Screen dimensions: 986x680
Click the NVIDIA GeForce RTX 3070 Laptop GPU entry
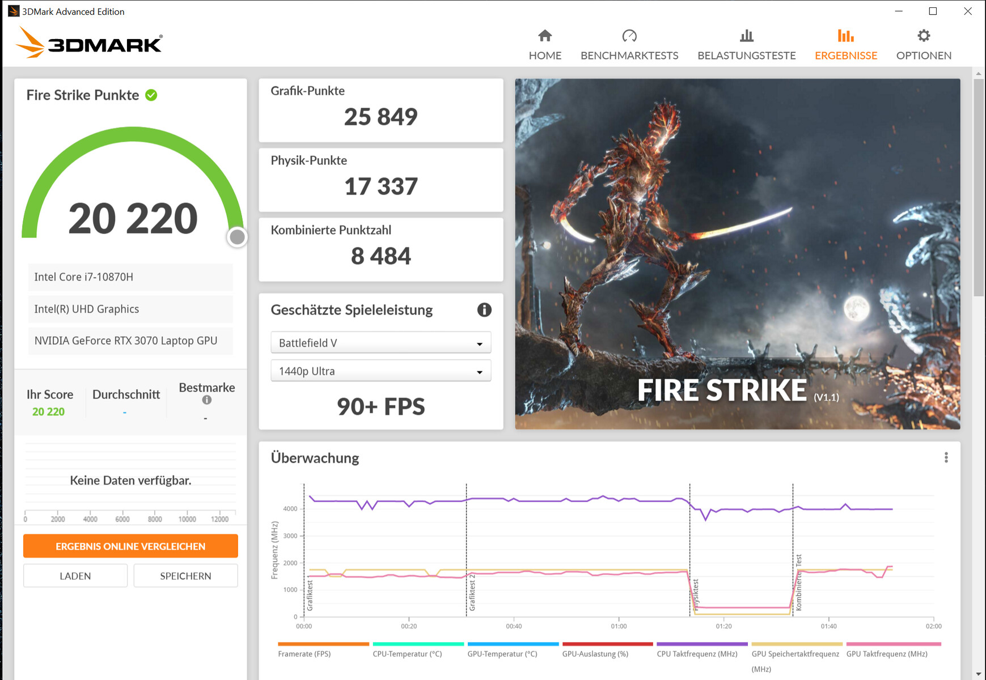click(130, 341)
